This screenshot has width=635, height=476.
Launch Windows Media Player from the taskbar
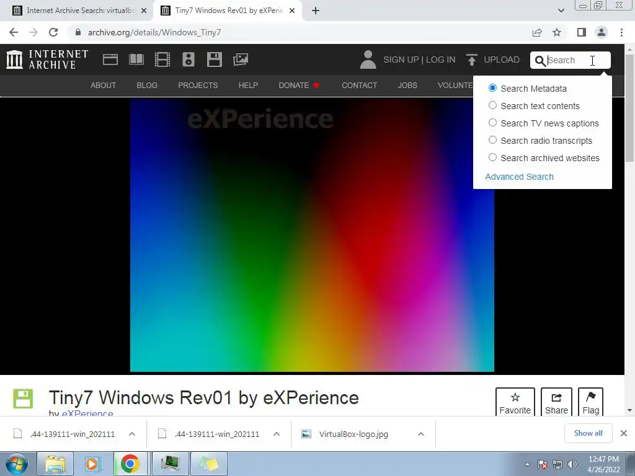92,464
